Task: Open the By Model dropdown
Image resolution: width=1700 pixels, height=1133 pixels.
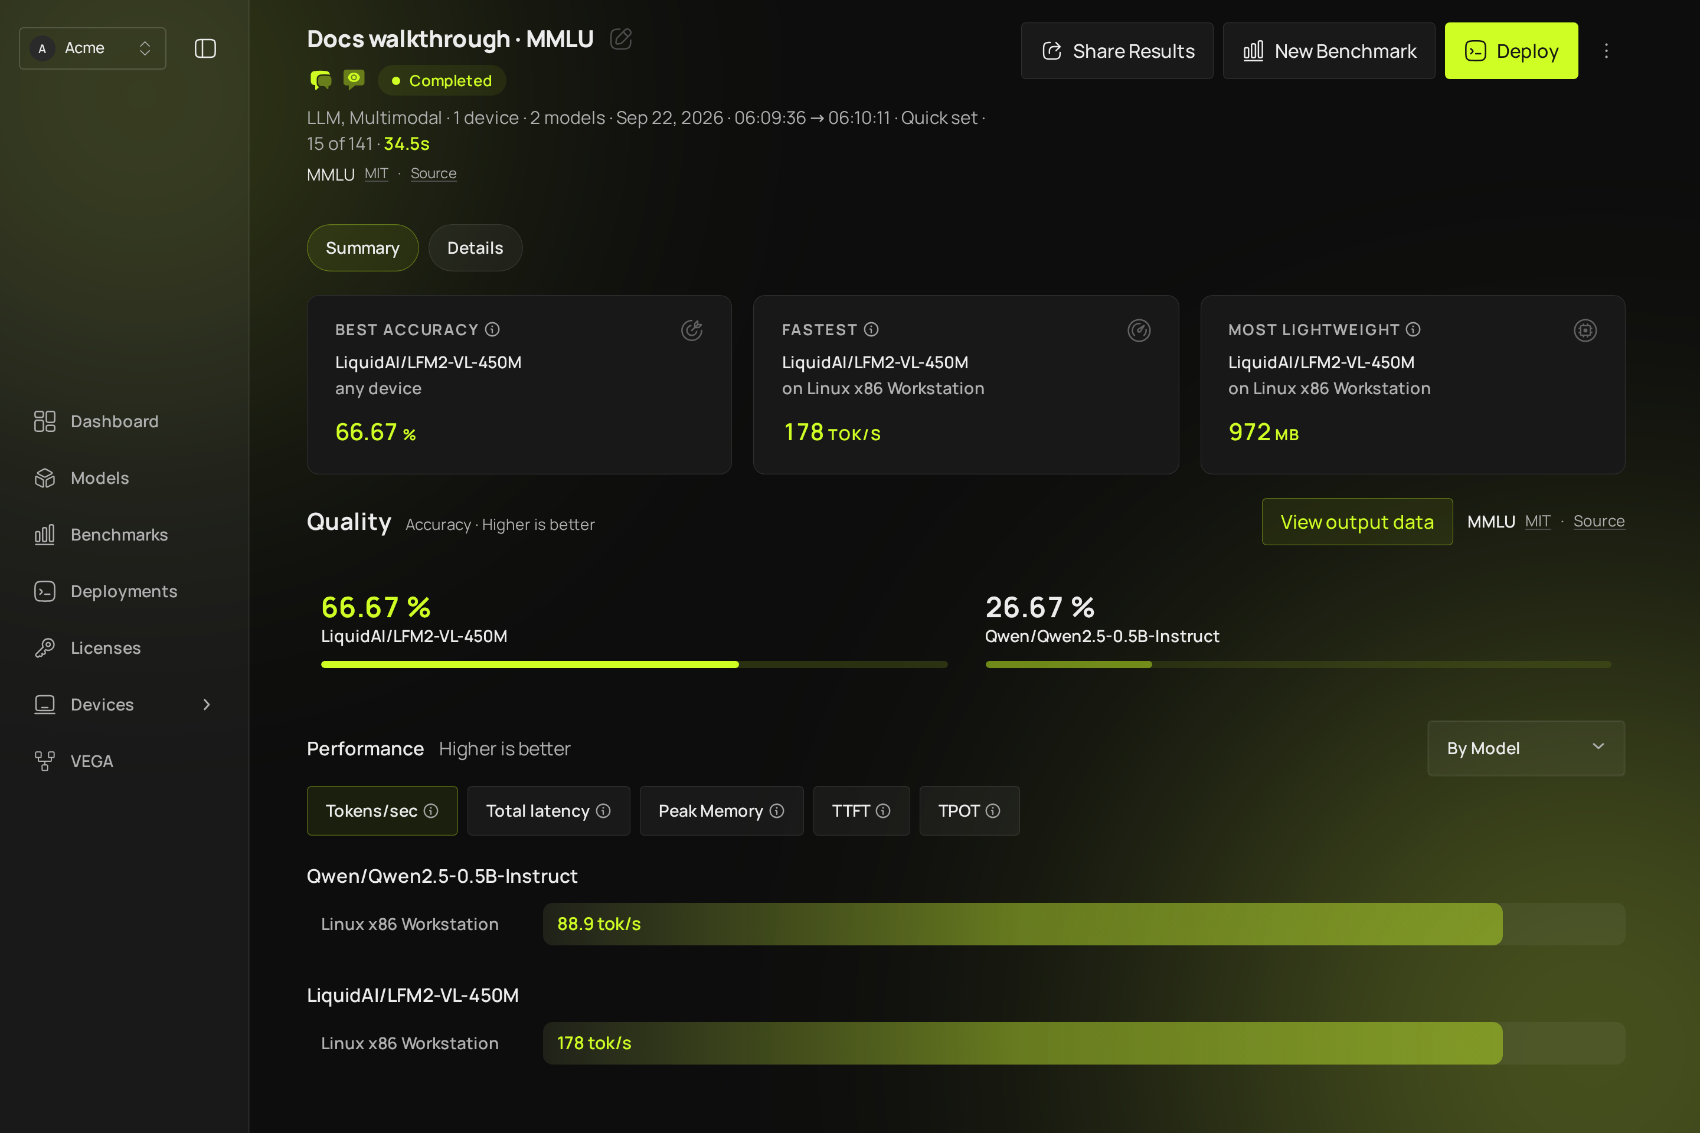Action: 1526,748
